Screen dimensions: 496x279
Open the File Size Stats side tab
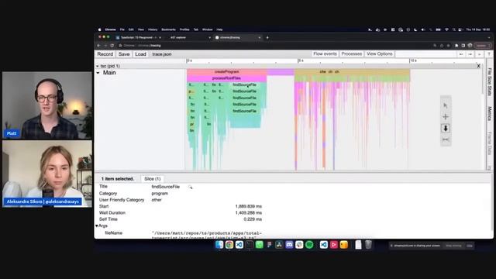tap(490, 81)
